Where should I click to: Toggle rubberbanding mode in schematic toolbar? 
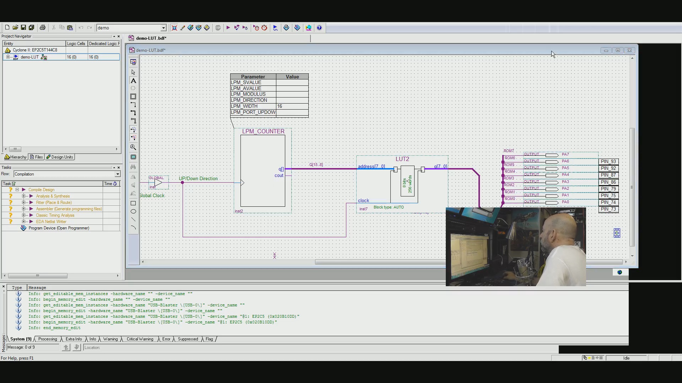click(x=133, y=130)
